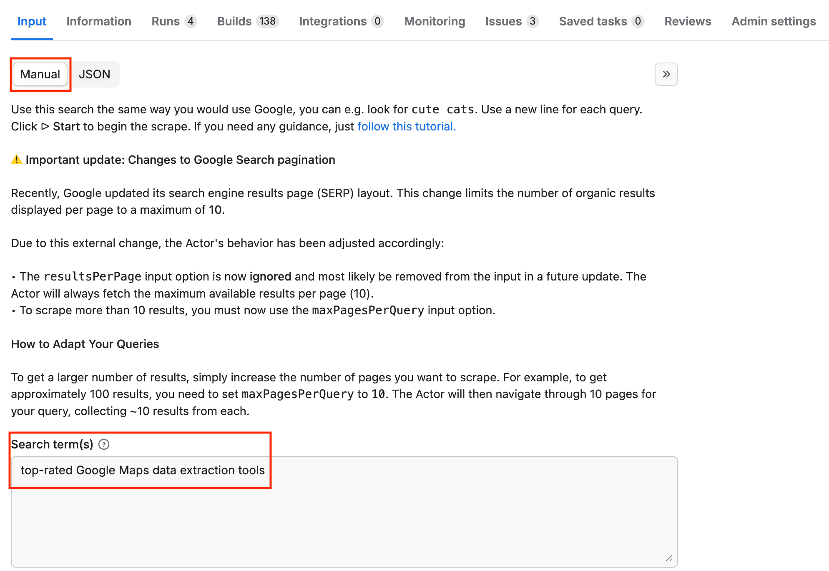Open the Integrations tab

(x=333, y=21)
